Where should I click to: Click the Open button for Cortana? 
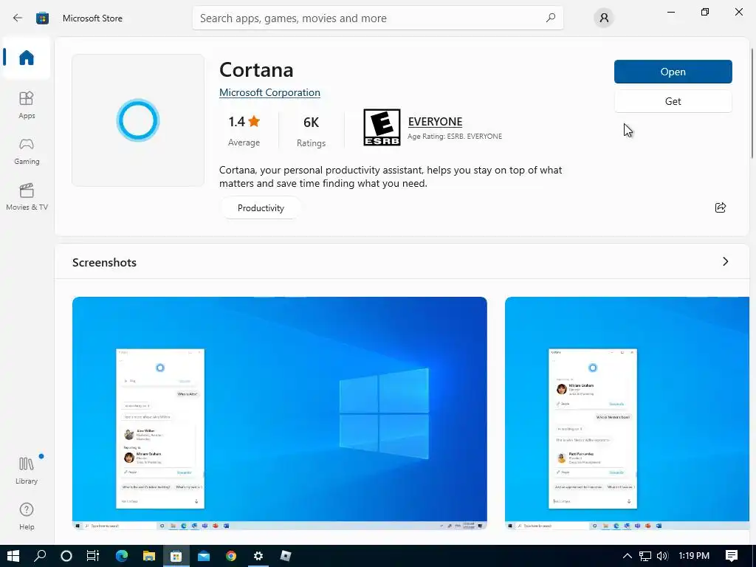coord(673,72)
